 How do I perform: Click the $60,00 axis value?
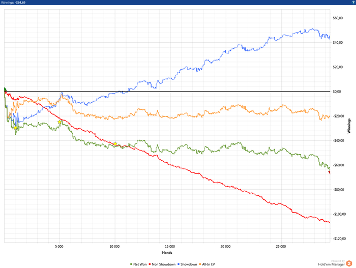click(x=338, y=18)
